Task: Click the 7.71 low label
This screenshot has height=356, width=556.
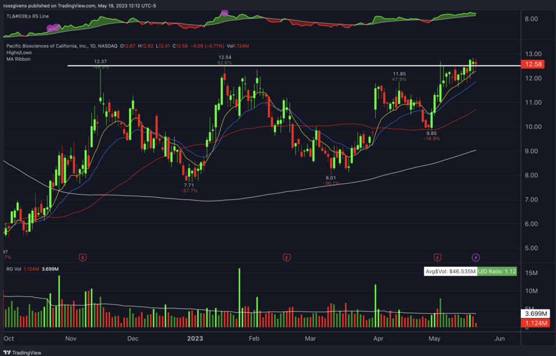Action: pyautogui.click(x=189, y=185)
